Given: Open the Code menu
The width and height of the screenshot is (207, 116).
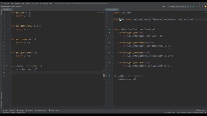Looking at the screenshot, I should pos(23,4).
